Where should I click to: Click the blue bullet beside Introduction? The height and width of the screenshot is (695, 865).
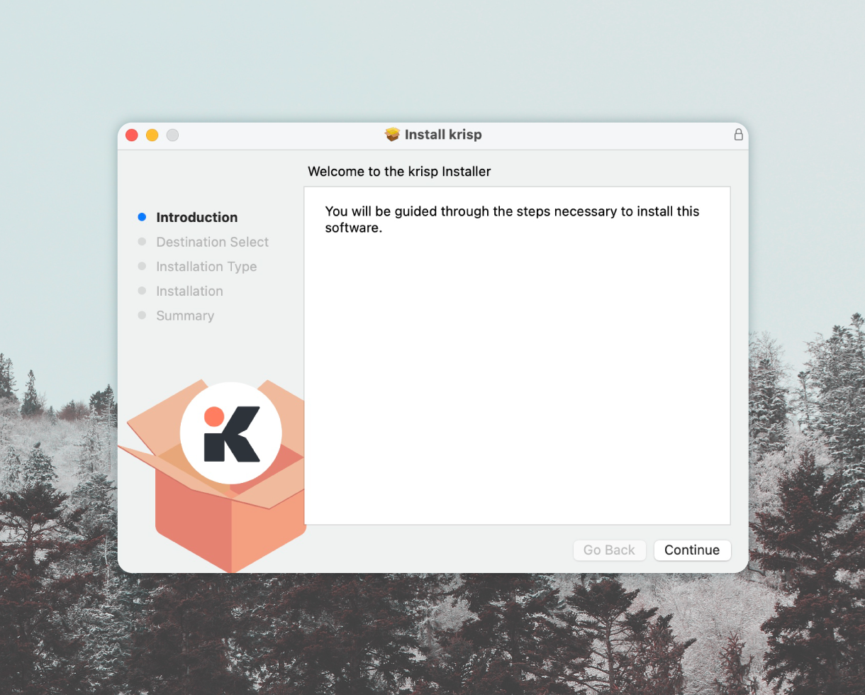(x=142, y=217)
